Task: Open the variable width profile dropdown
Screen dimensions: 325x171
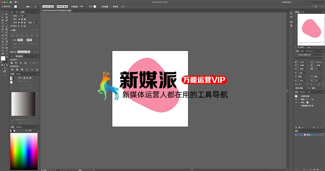Action: tap(55, 7)
